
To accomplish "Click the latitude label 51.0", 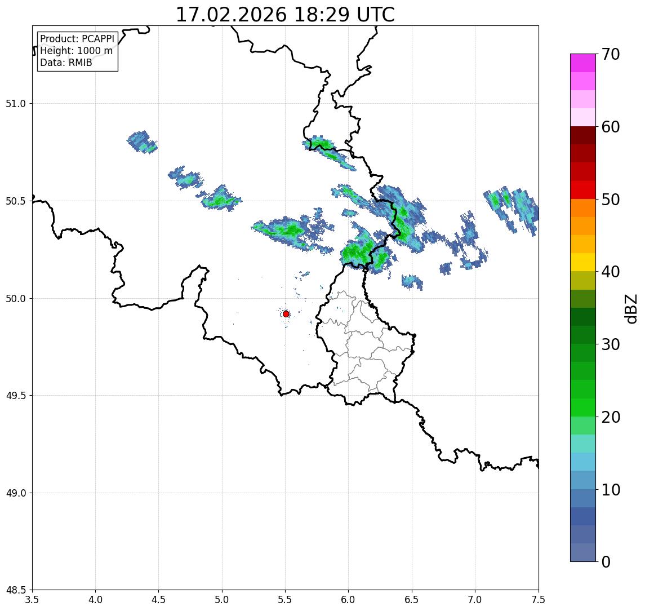I will click(16, 104).
